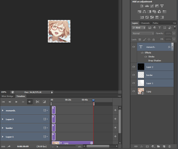Image resolution: width=178 pixels, height=149 pixels.
Task: Click Link layers icon at panel bottom
Action: click(136, 146)
